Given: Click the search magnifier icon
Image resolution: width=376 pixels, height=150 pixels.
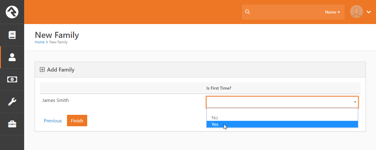Looking at the screenshot, I should (247, 12).
